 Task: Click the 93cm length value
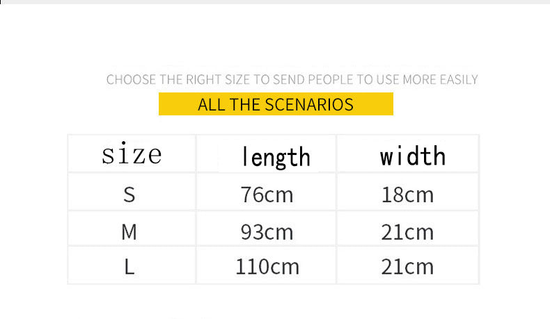point(267,231)
